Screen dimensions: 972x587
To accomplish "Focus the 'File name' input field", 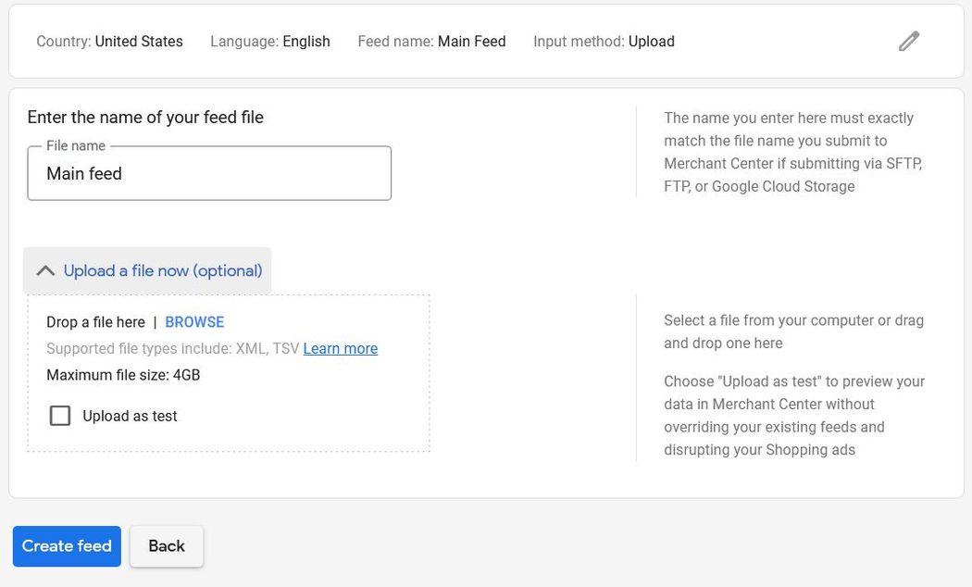I will coord(209,174).
